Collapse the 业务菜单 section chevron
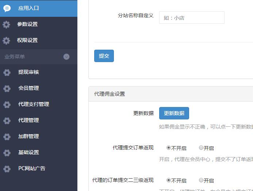Viewport: 253px width, 191px height. point(66,57)
